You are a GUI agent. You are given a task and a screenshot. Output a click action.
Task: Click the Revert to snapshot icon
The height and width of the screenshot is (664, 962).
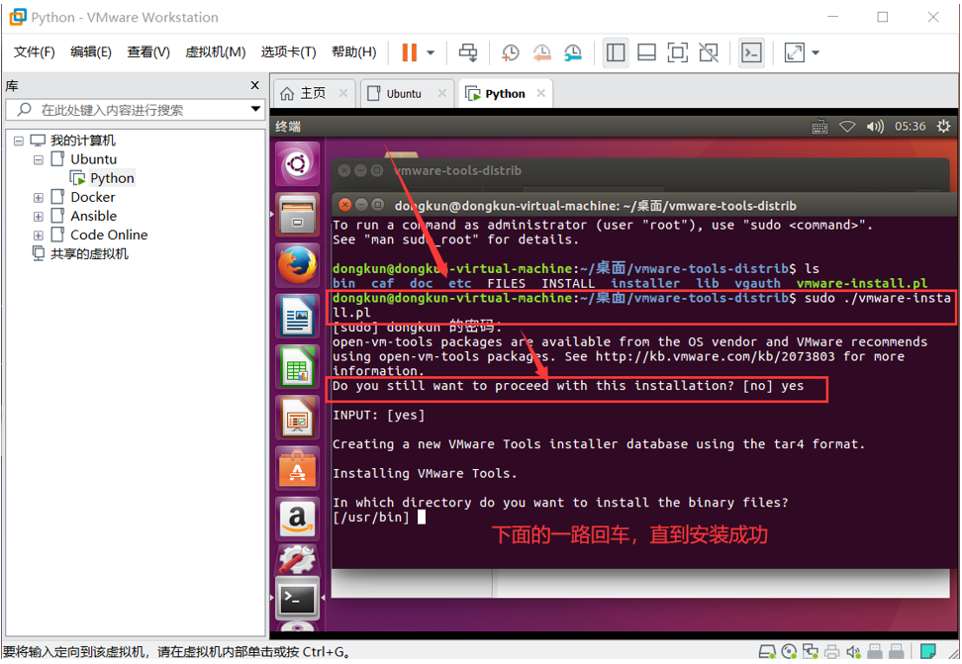pos(541,52)
